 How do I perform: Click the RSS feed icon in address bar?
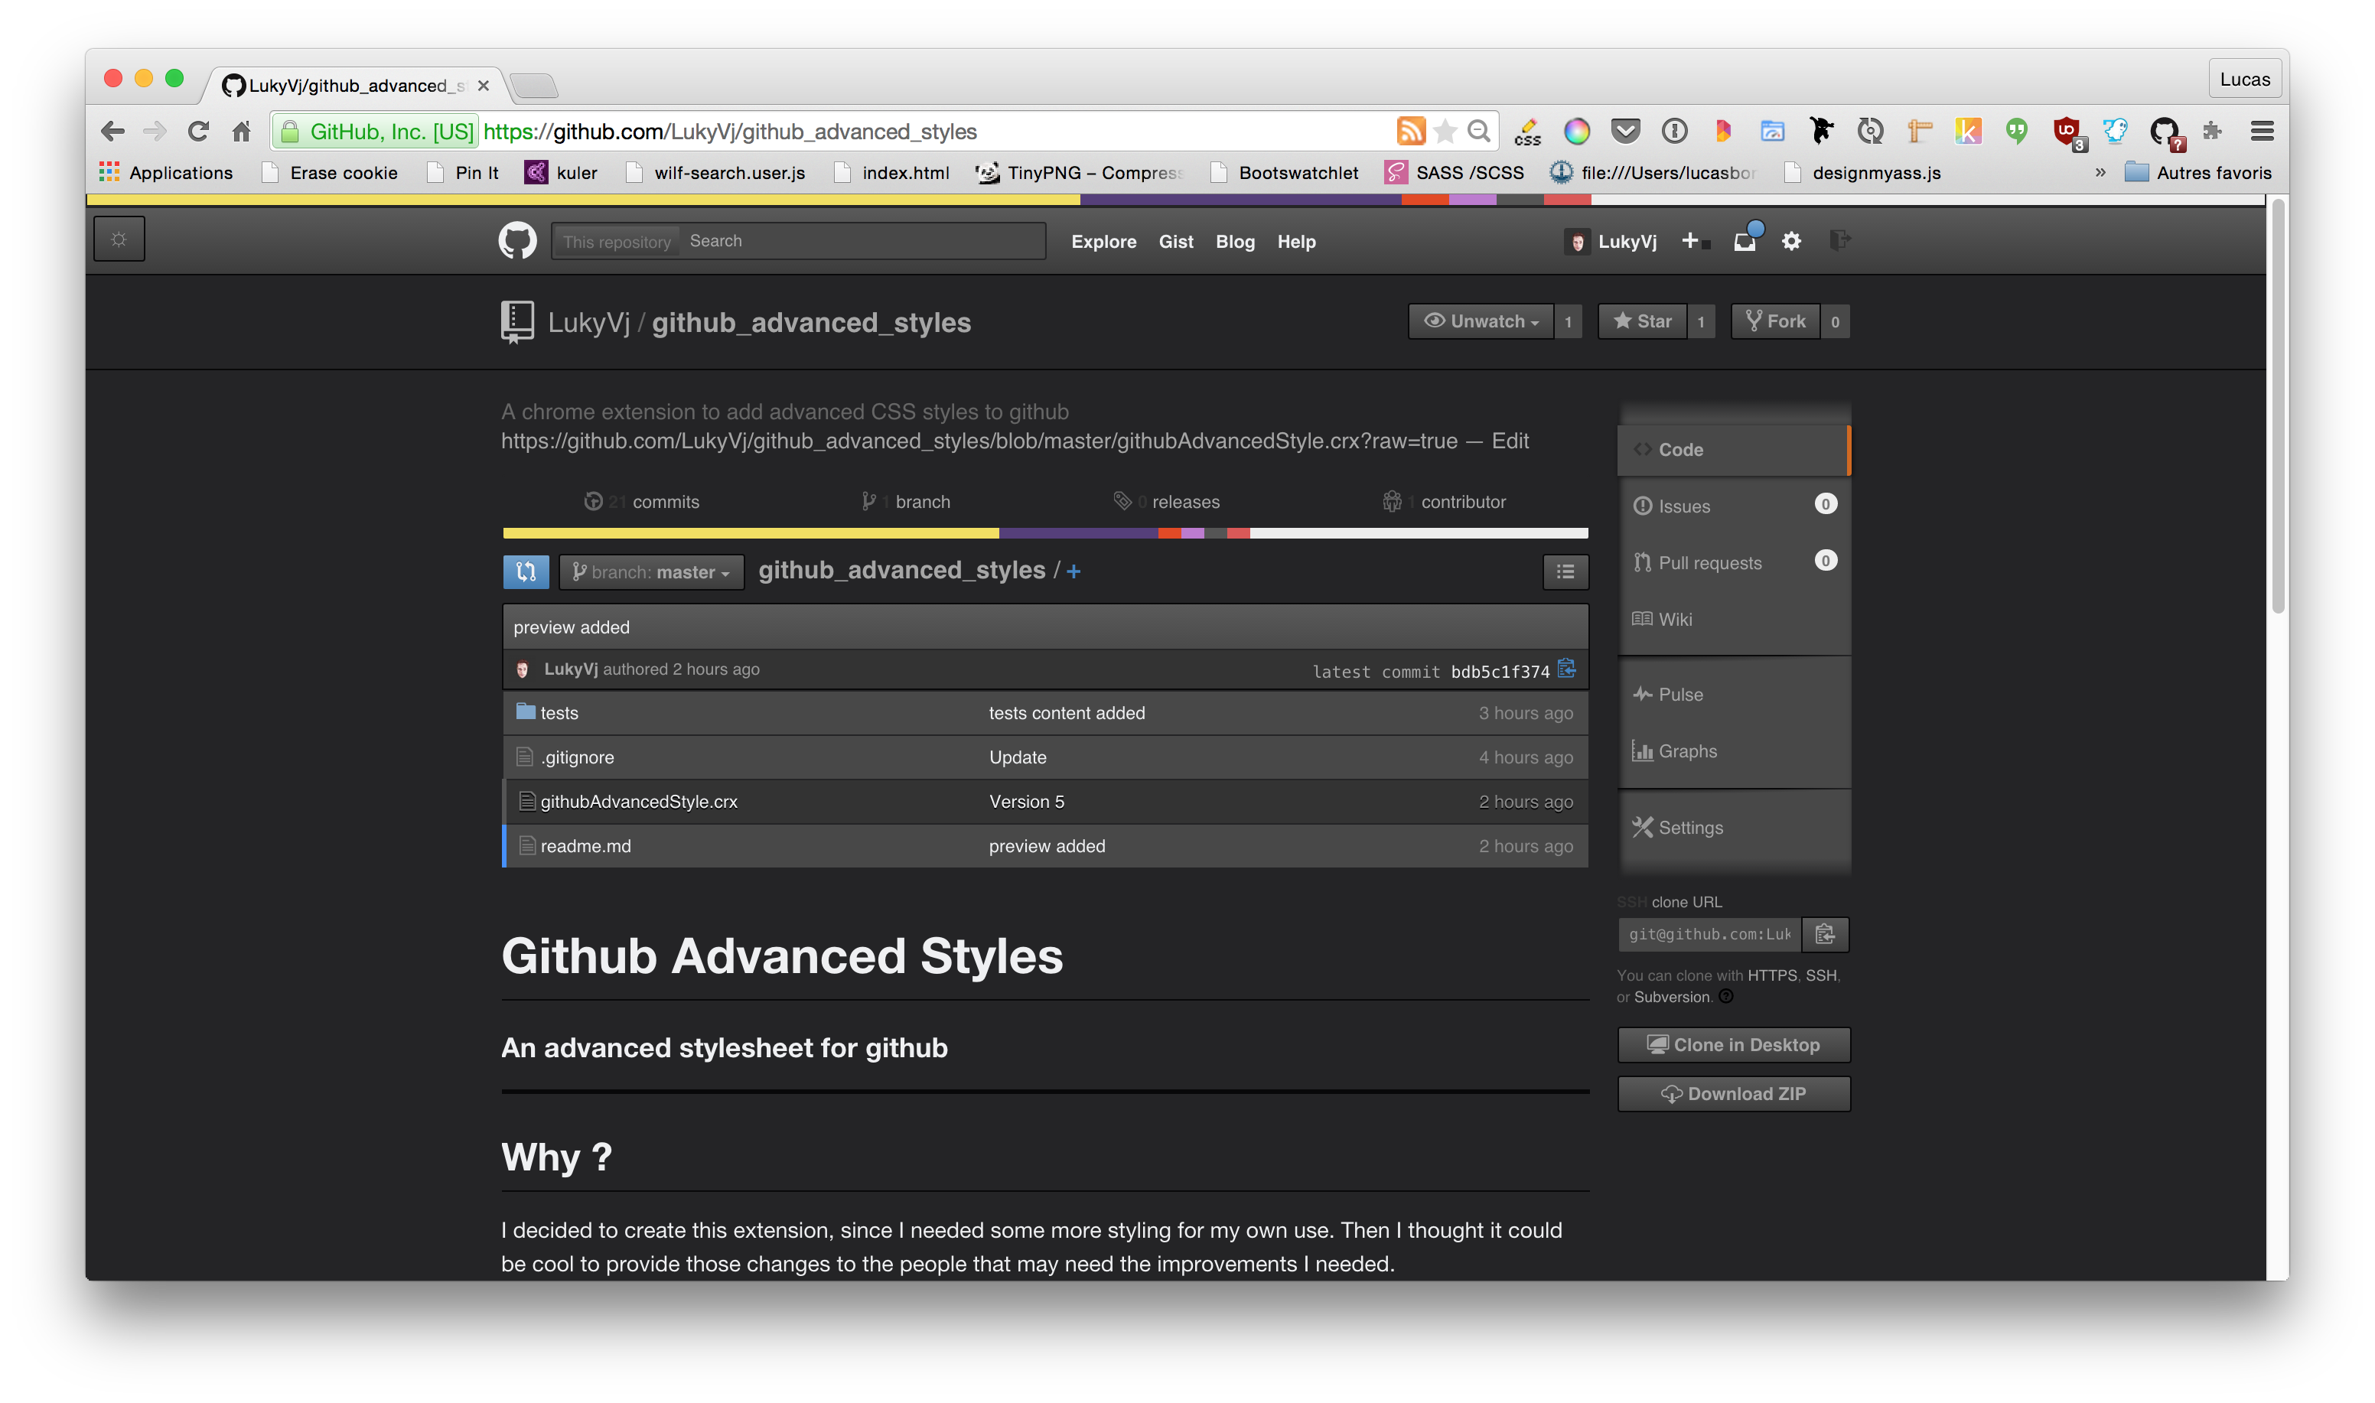[x=1411, y=132]
